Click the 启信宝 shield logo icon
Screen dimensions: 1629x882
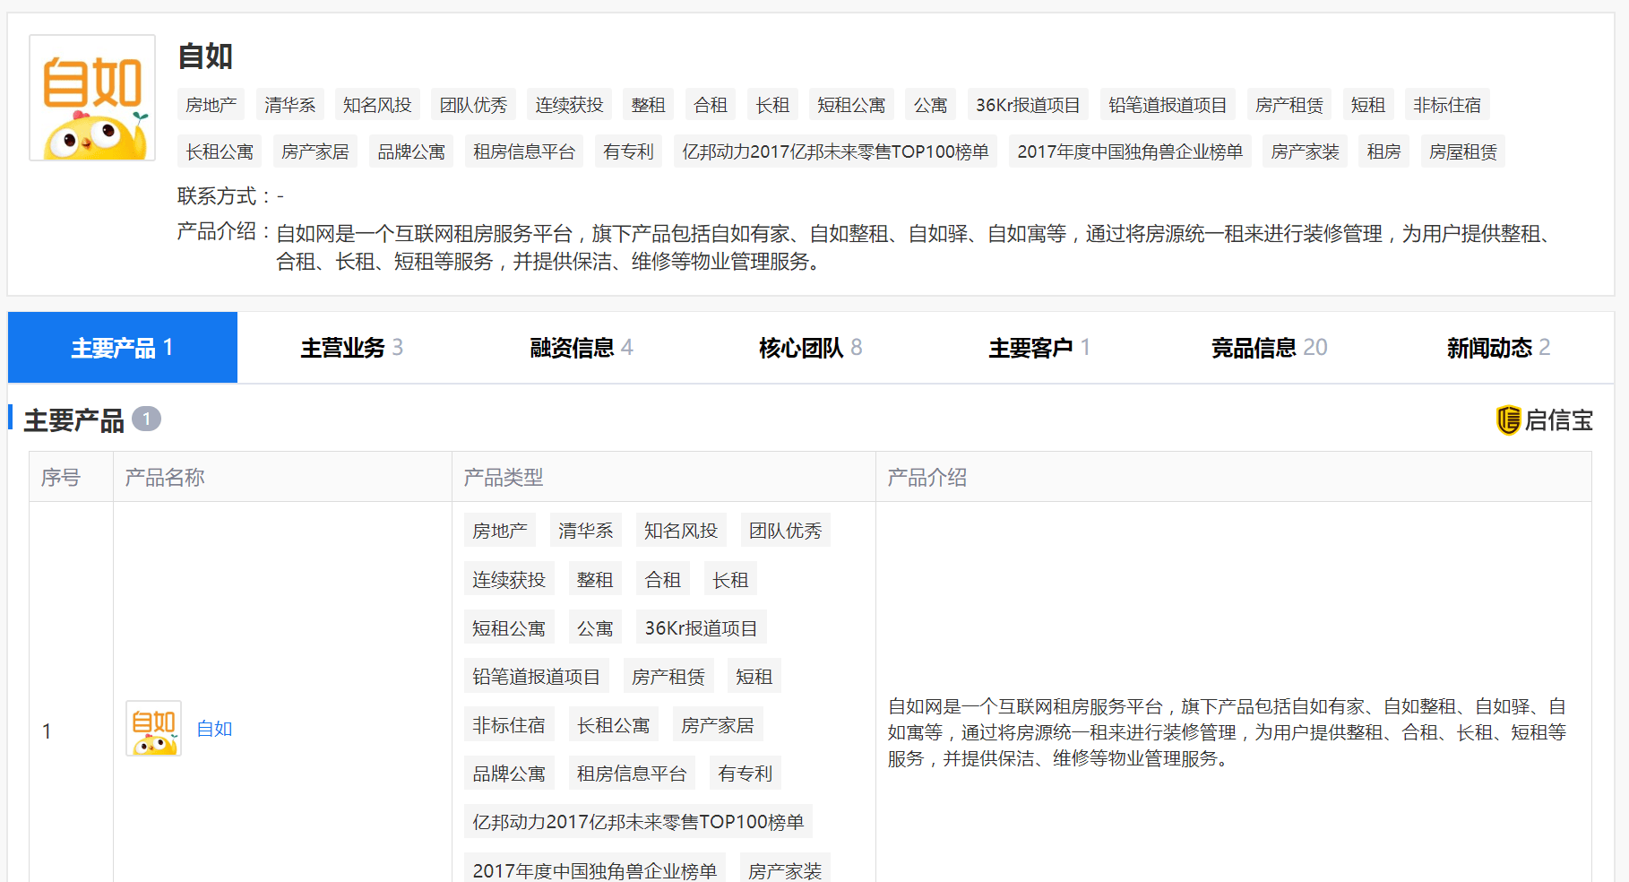tap(1508, 419)
